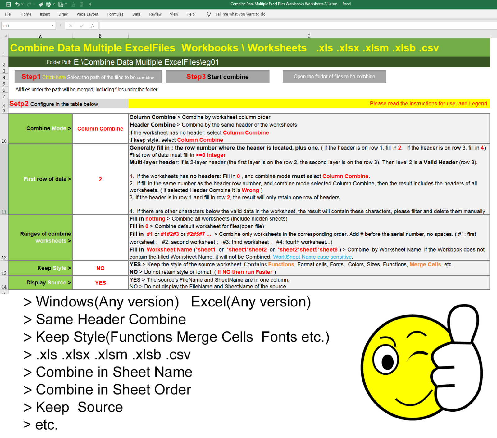Click the Select All corner triangle

click(5, 36)
